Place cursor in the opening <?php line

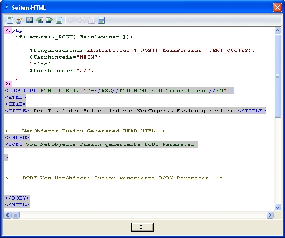13,30
